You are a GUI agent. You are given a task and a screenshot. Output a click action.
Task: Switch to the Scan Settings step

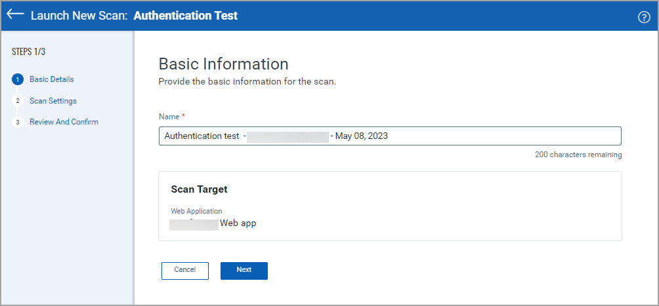point(53,101)
